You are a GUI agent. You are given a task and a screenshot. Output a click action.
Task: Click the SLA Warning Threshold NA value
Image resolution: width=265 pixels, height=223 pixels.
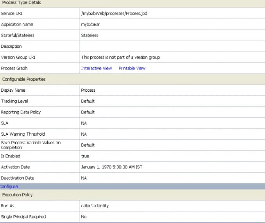(x=84, y=134)
